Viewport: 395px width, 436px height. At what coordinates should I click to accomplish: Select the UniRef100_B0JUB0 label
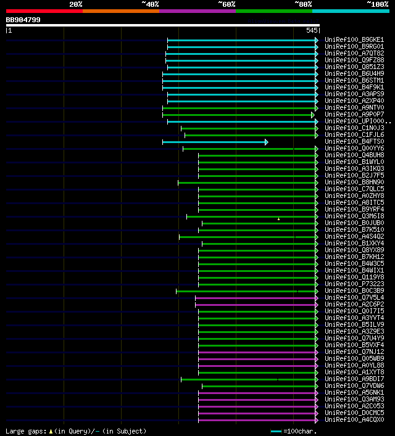tap(354, 223)
